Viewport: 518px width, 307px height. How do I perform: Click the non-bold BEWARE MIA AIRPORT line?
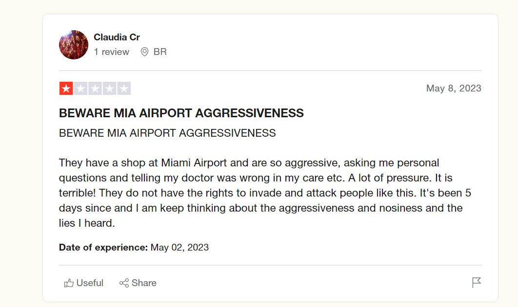(167, 133)
